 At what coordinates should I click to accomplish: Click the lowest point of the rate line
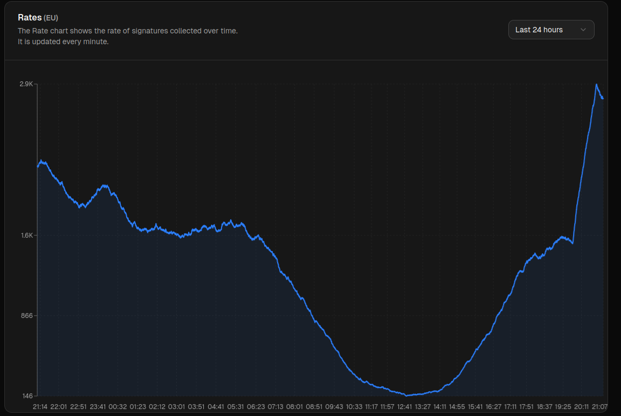(406, 395)
